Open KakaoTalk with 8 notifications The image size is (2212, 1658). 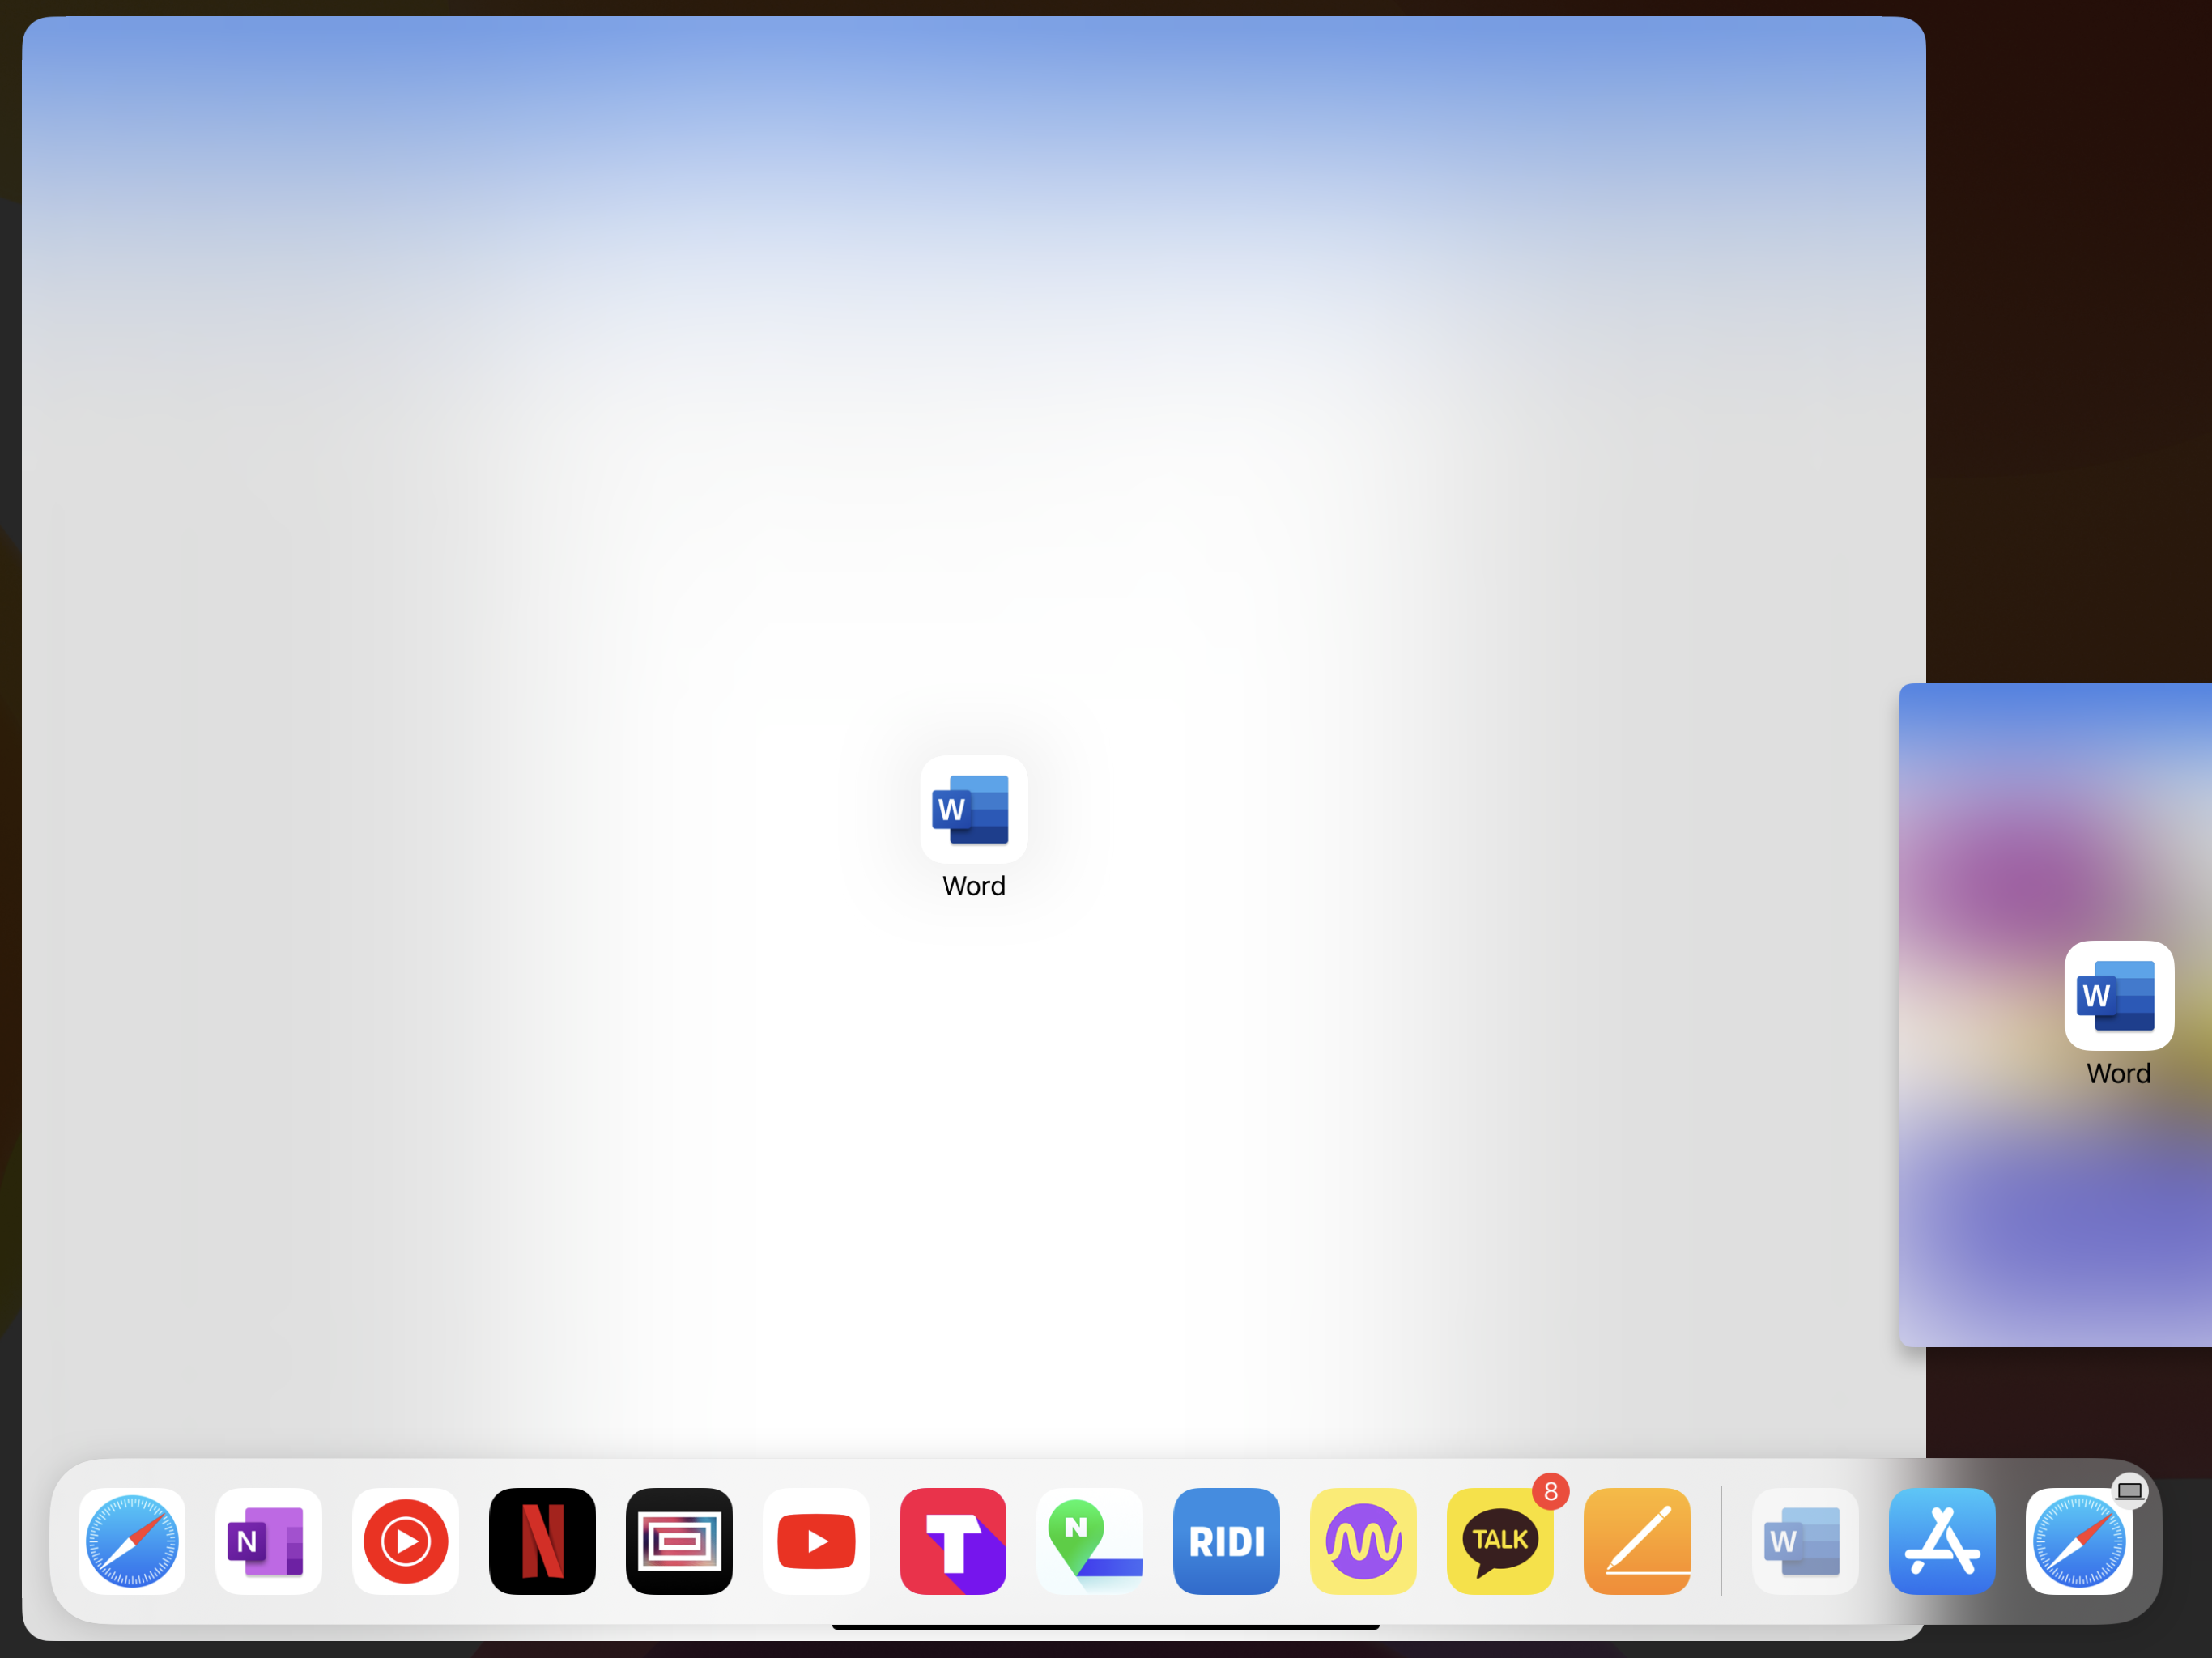[x=1501, y=1541]
